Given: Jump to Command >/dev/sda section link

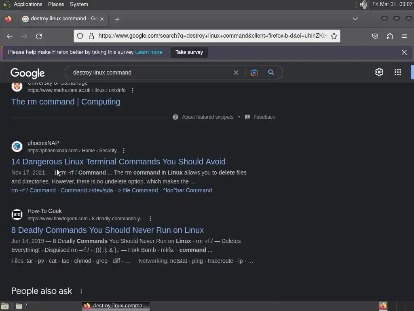Looking at the screenshot, I should click(87, 190).
